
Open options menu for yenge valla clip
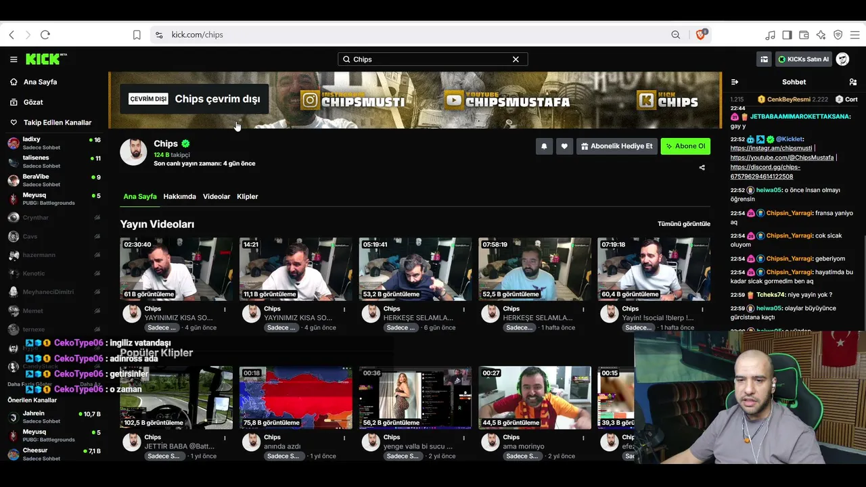pos(464,438)
